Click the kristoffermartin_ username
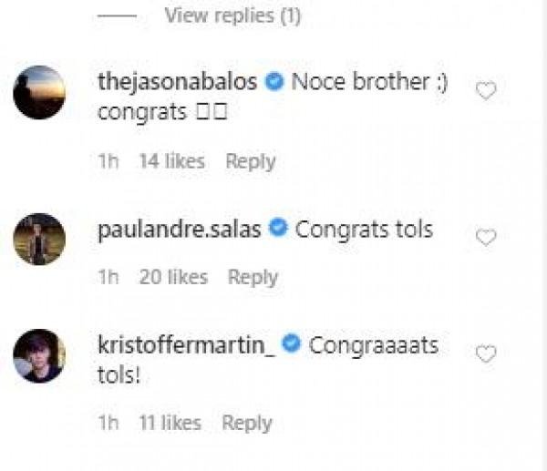The width and height of the screenshot is (547, 471). [x=187, y=344]
